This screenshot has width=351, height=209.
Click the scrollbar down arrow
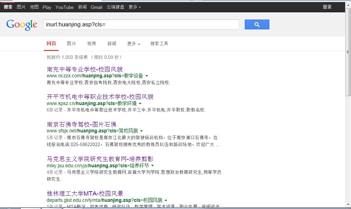[x=348, y=205]
